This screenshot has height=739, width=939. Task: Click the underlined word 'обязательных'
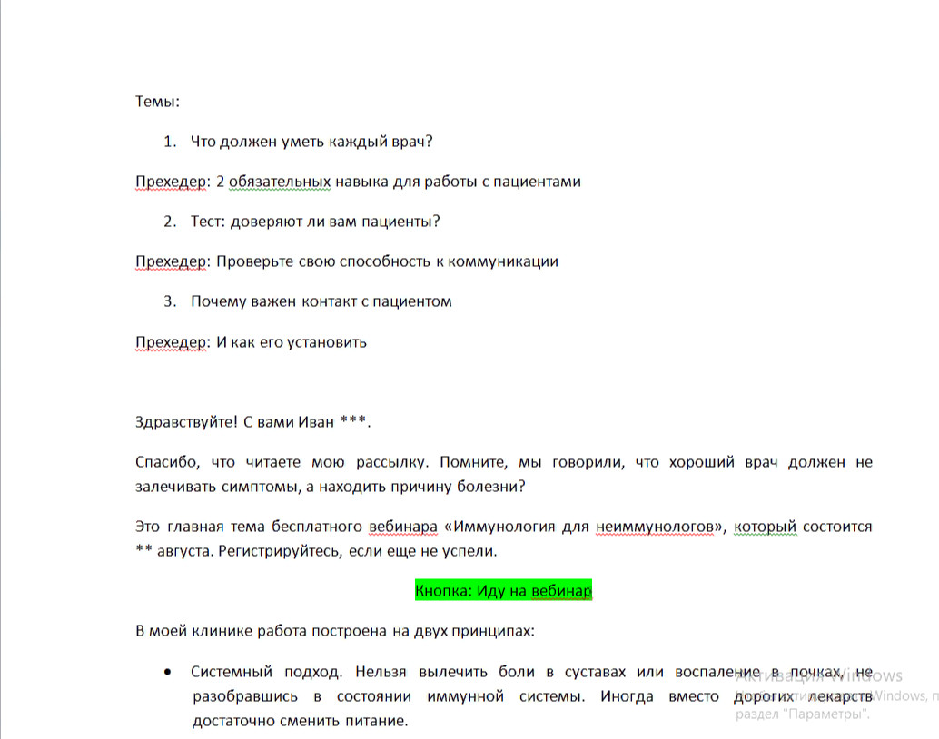(x=280, y=182)
